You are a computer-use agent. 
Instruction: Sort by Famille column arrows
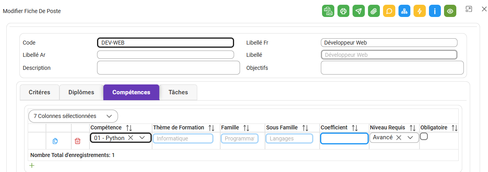pyautogui.click(x=246, y=128)
